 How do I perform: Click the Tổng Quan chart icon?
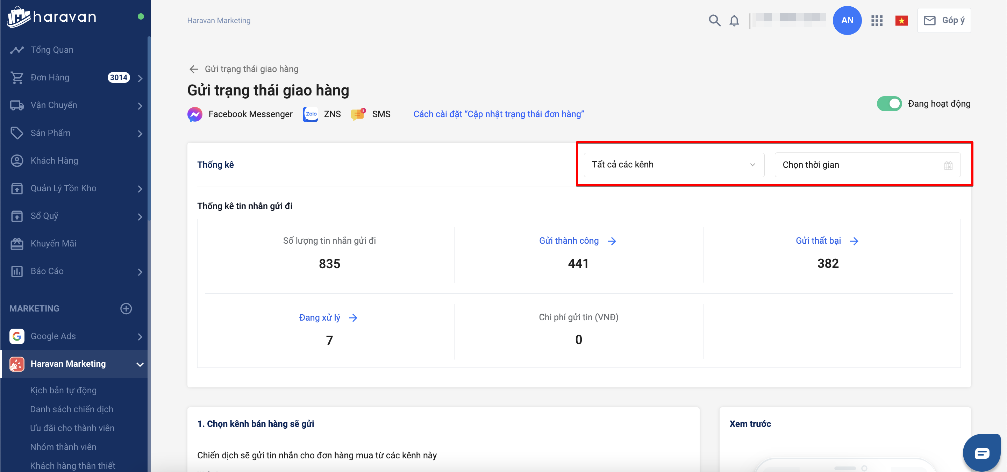click(x=17, y=50)
